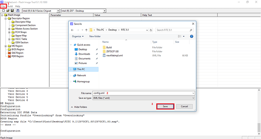261x139 pixels.
Task: Open the File menu
Action: pos(3,6)
